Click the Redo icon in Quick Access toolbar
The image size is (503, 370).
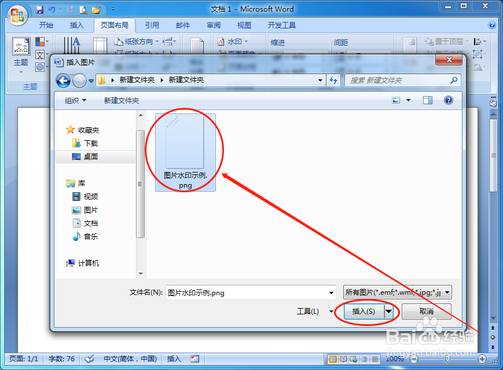point(70,10)
